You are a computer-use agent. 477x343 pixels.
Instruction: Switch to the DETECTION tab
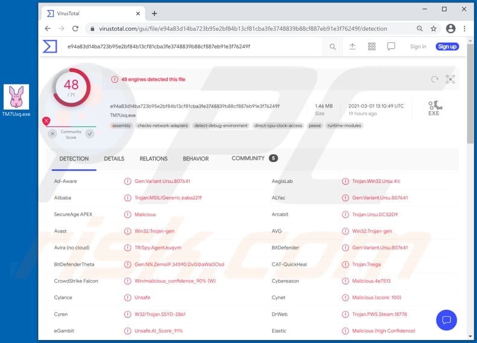click(74, 159)
